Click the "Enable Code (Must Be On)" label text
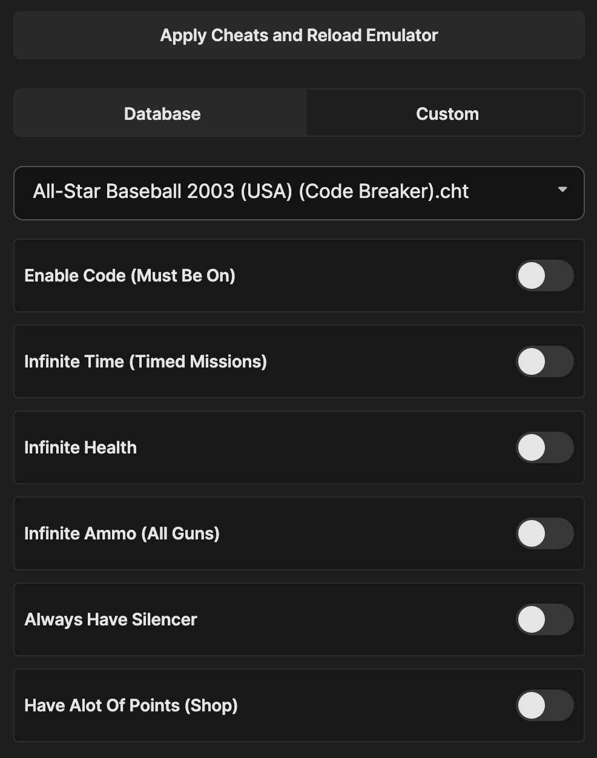Image resolution: width=597 pixels, height=758 pixels. tap(130, 276)
